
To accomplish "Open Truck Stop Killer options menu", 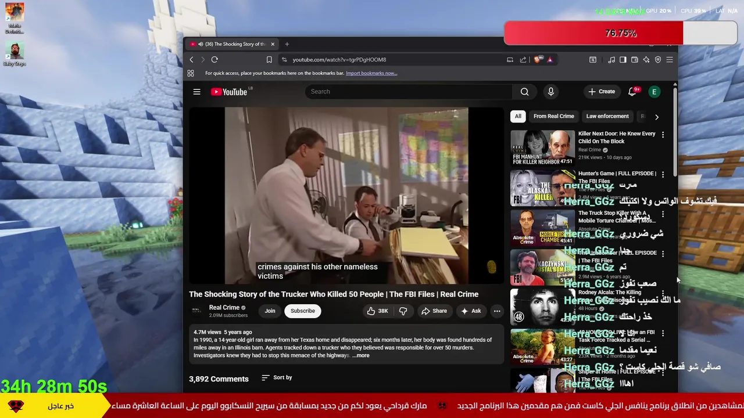I will (663, 214).
